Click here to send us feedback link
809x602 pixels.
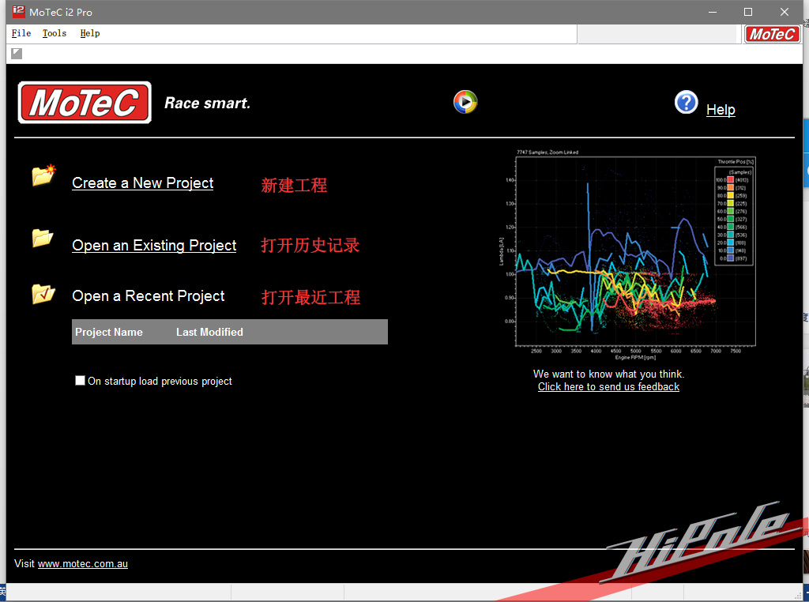point(609,387)
